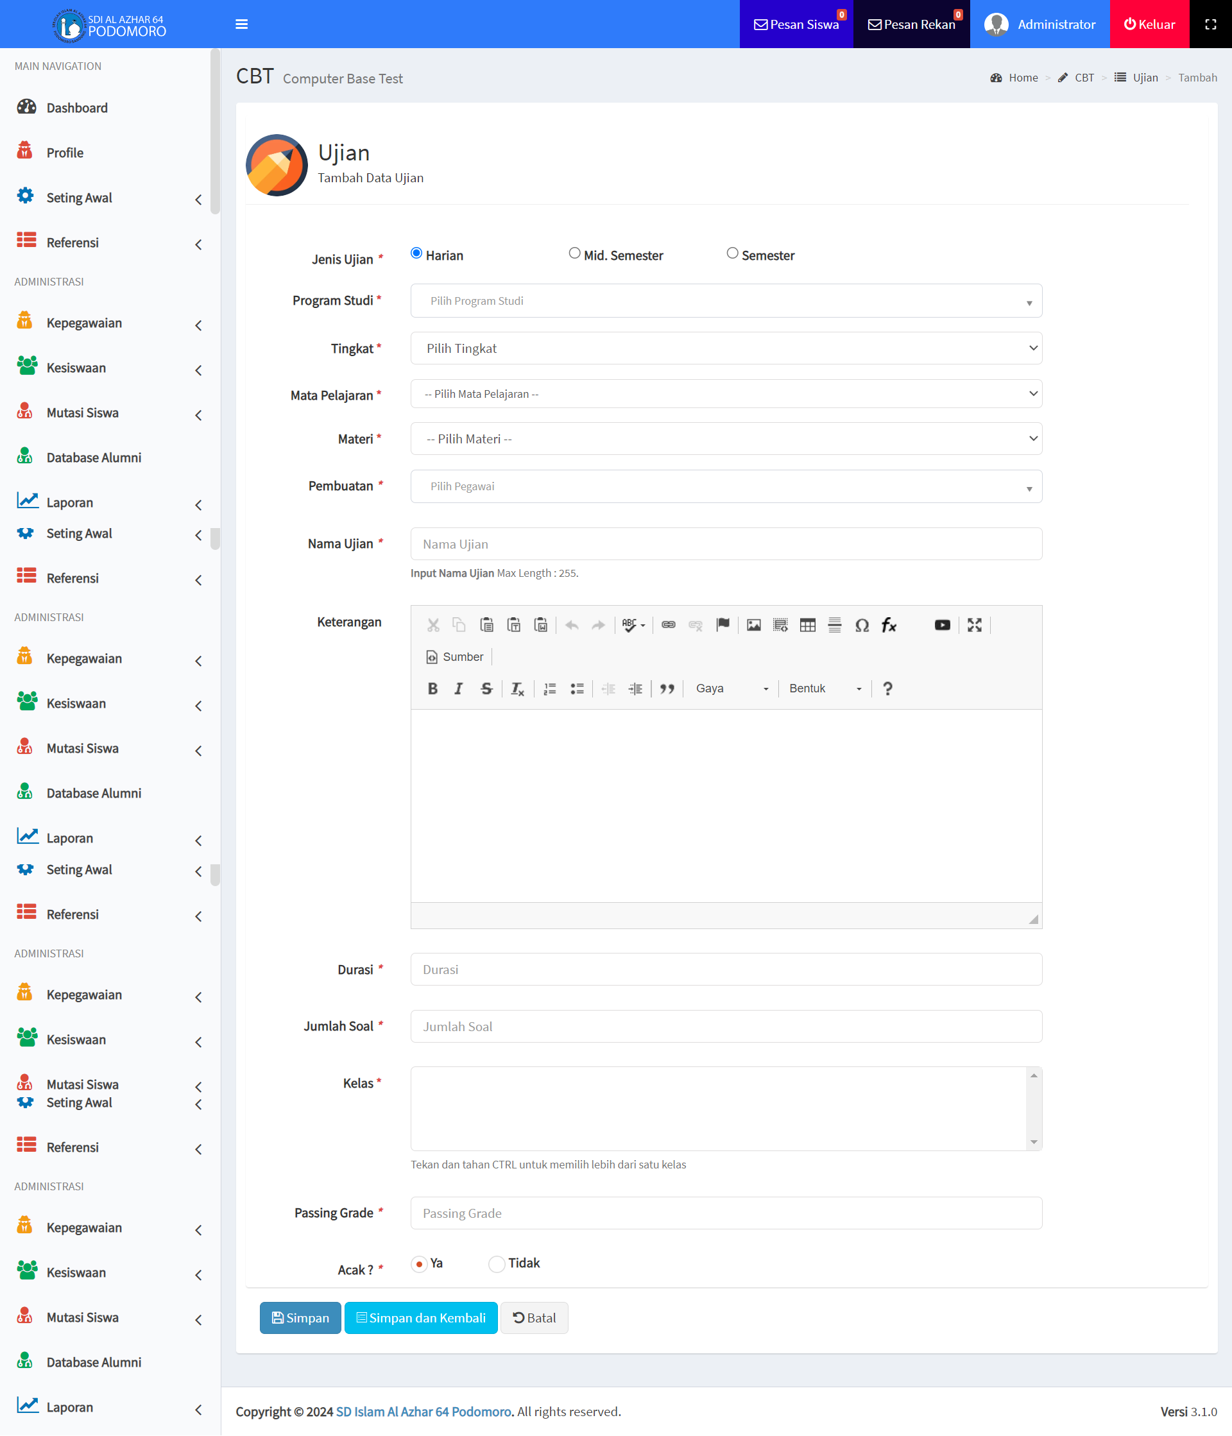Image resolution: width=1232 pixels, height=1436 pixels.
Task: Insert image via editor toolbar icon
Action: [x=753, y=625]
